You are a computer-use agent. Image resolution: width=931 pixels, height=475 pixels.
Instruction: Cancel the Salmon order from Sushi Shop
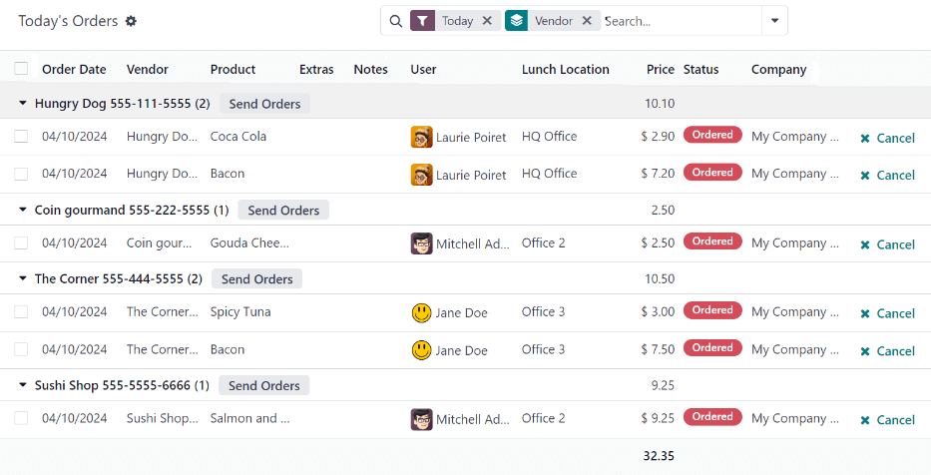coord(887,420)
